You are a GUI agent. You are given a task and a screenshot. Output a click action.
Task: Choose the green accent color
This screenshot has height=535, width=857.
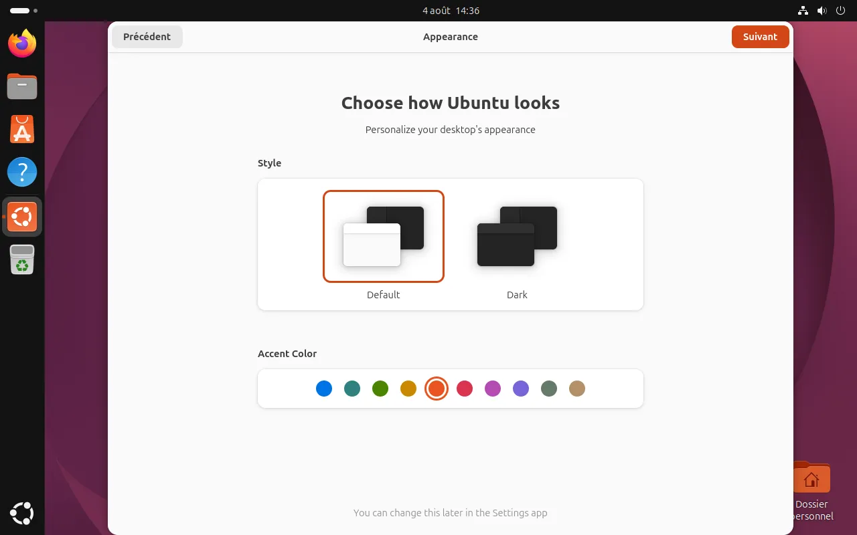(380, 389)
